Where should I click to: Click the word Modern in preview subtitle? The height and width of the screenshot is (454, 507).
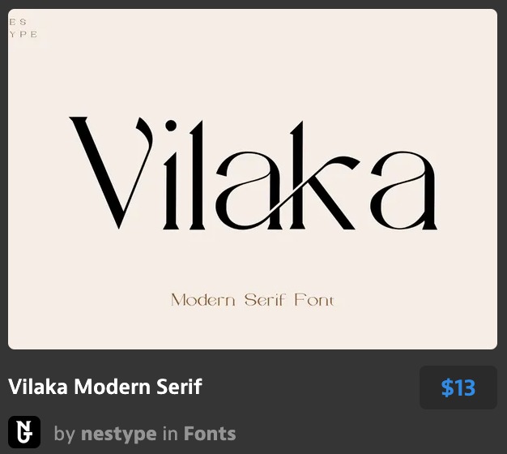point(202,301)
